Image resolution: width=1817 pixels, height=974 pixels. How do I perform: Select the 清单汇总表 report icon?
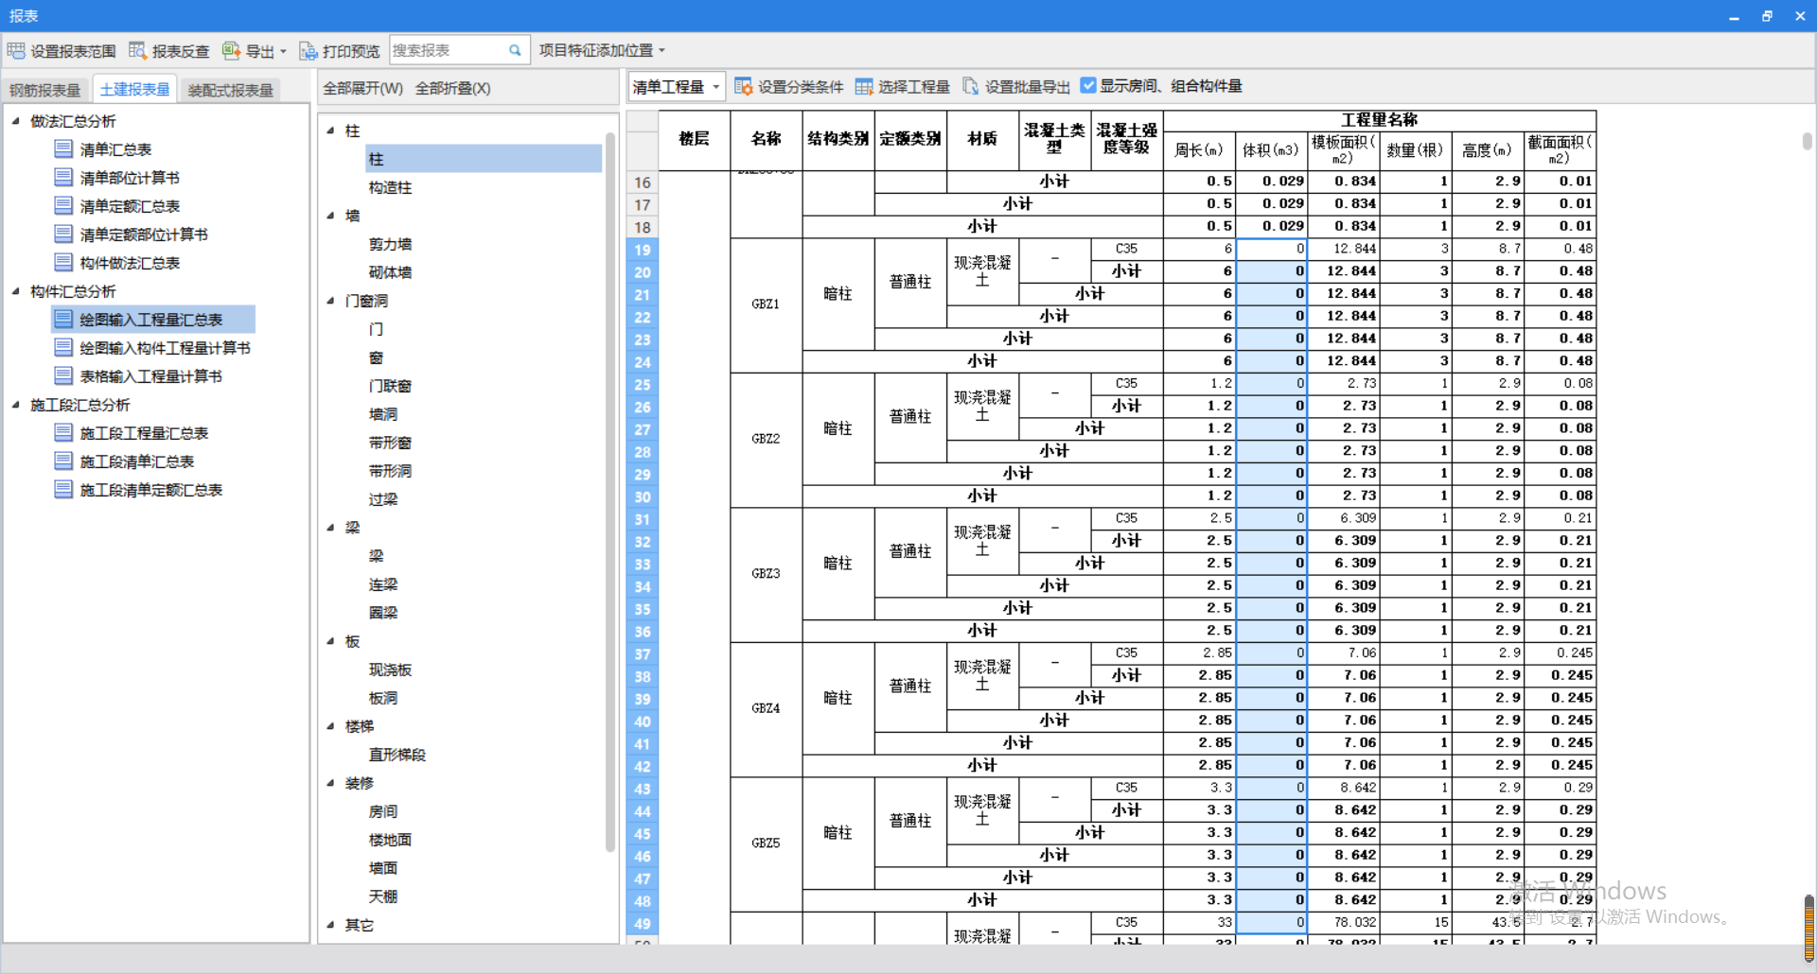pos(63,148)
